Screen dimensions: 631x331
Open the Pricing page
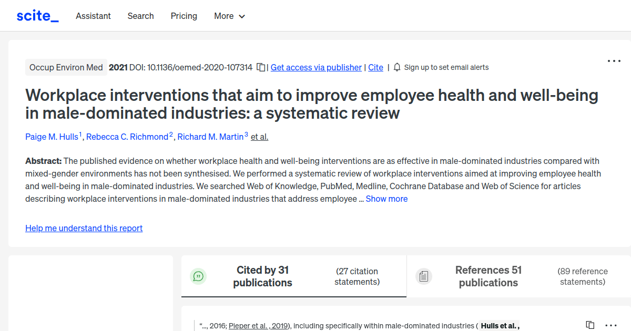[x=184, y=16]
